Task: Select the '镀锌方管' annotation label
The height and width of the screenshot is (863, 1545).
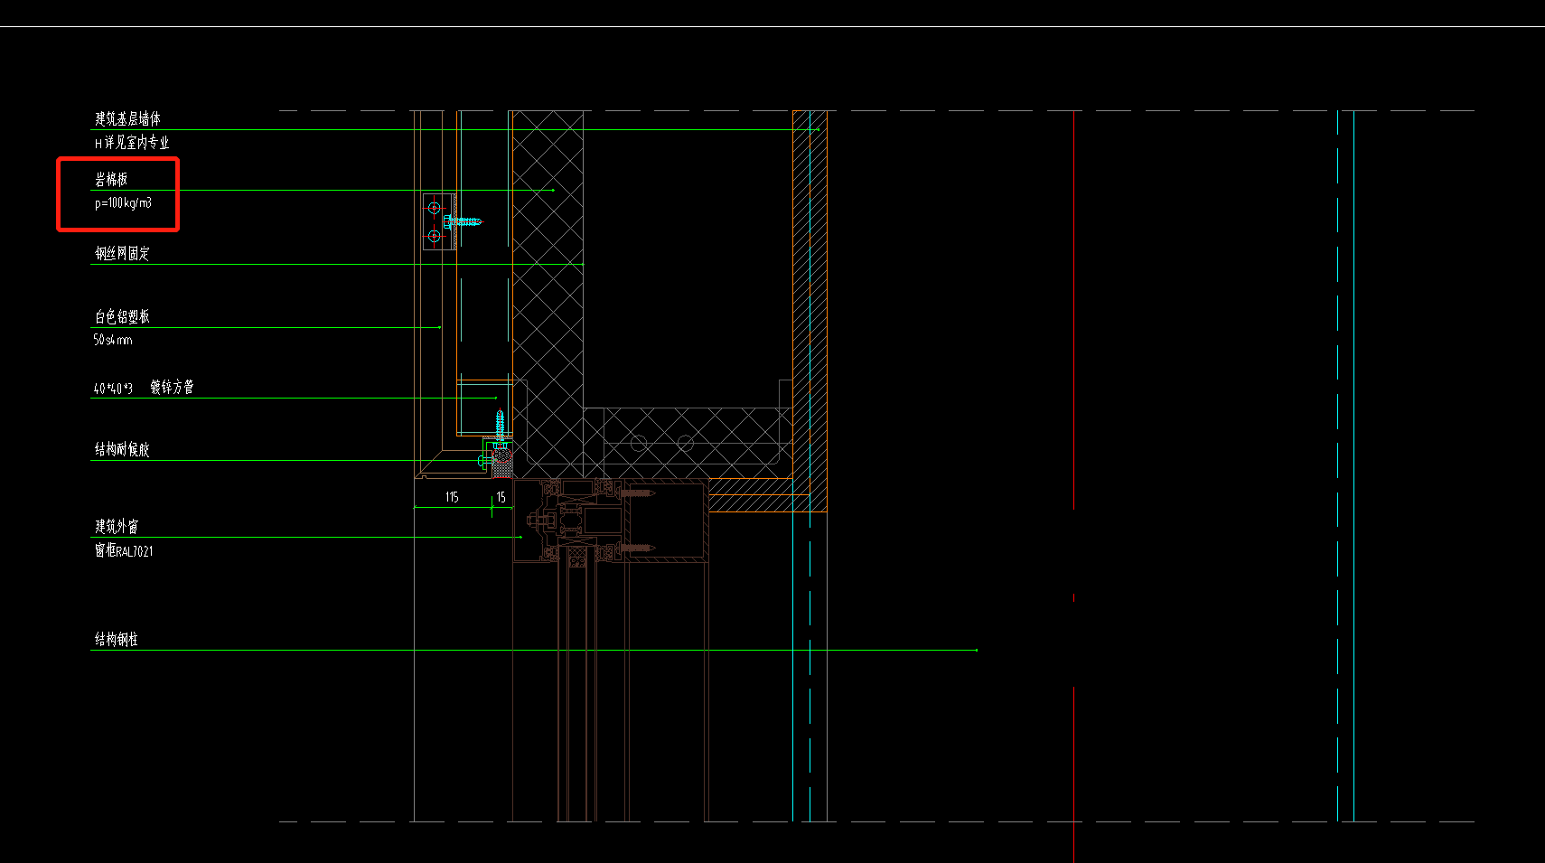Action: coord(172,387)
